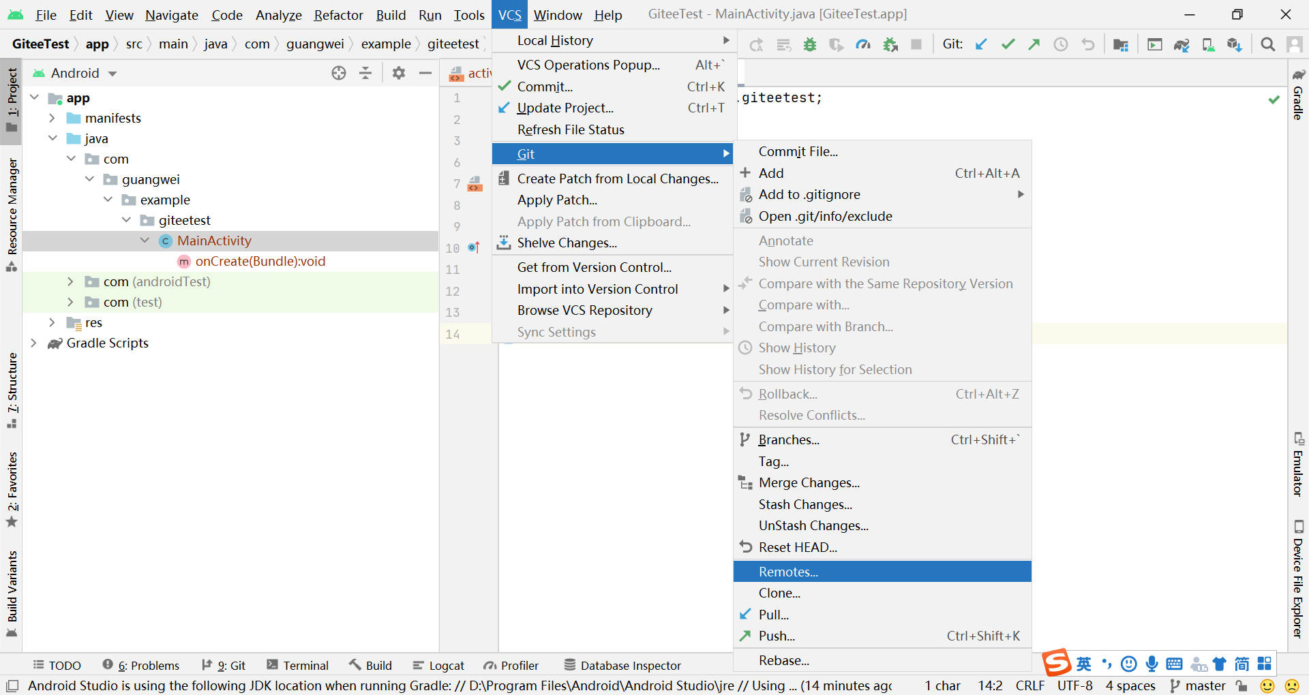Click the Profile app gauge icon
Image resolution: width=1309 pixels, height=695 pixels.
point(863,44)
